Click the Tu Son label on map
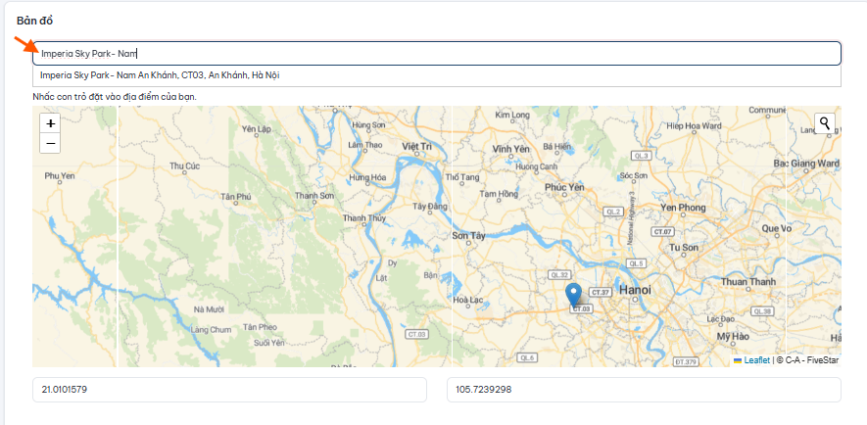The height and width of the screenshot is (425, 867). [x=684, y=248]
